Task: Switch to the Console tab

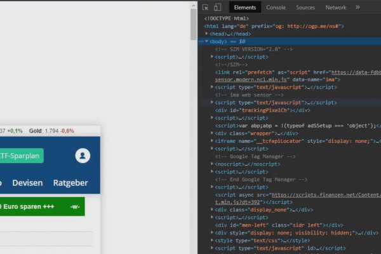Action: 276,8
